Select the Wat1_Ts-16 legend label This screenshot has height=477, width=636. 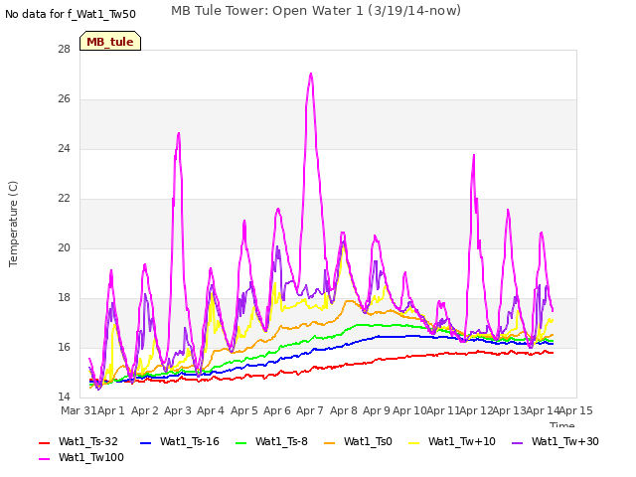point(190,441)
